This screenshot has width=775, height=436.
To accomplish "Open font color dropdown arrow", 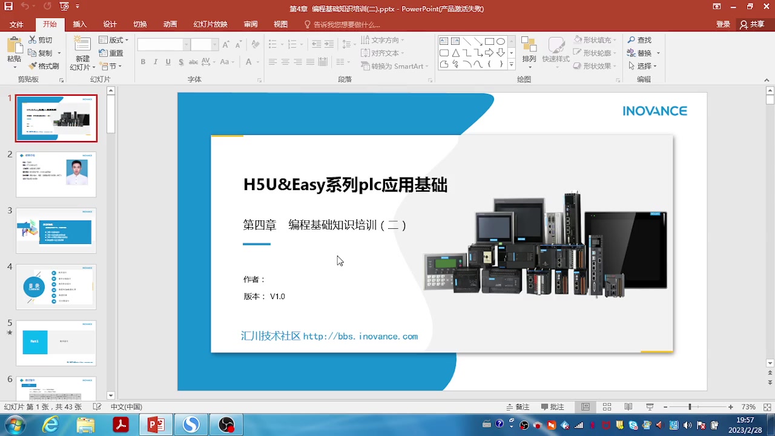I will point(257,62).
